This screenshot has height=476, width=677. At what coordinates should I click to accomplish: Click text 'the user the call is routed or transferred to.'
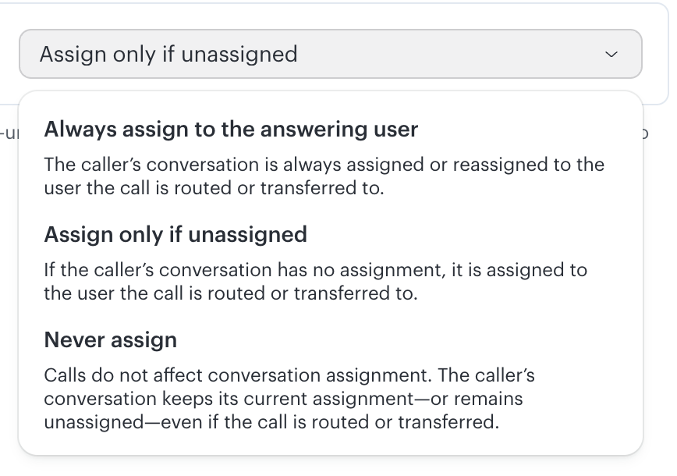coord(231,294)
